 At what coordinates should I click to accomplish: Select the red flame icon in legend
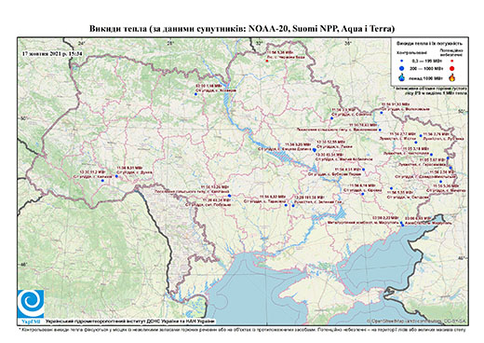point(452,77)
